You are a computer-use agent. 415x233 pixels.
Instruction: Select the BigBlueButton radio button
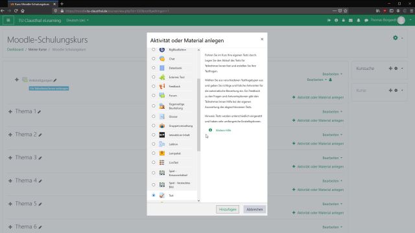pos(154,49)
